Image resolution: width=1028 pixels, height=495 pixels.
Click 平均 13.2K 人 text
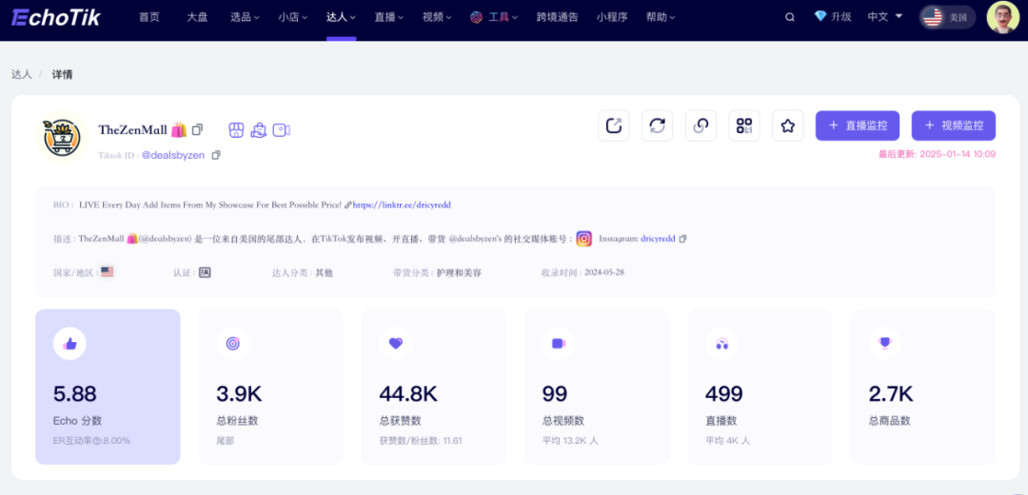(x=570, y=441)
